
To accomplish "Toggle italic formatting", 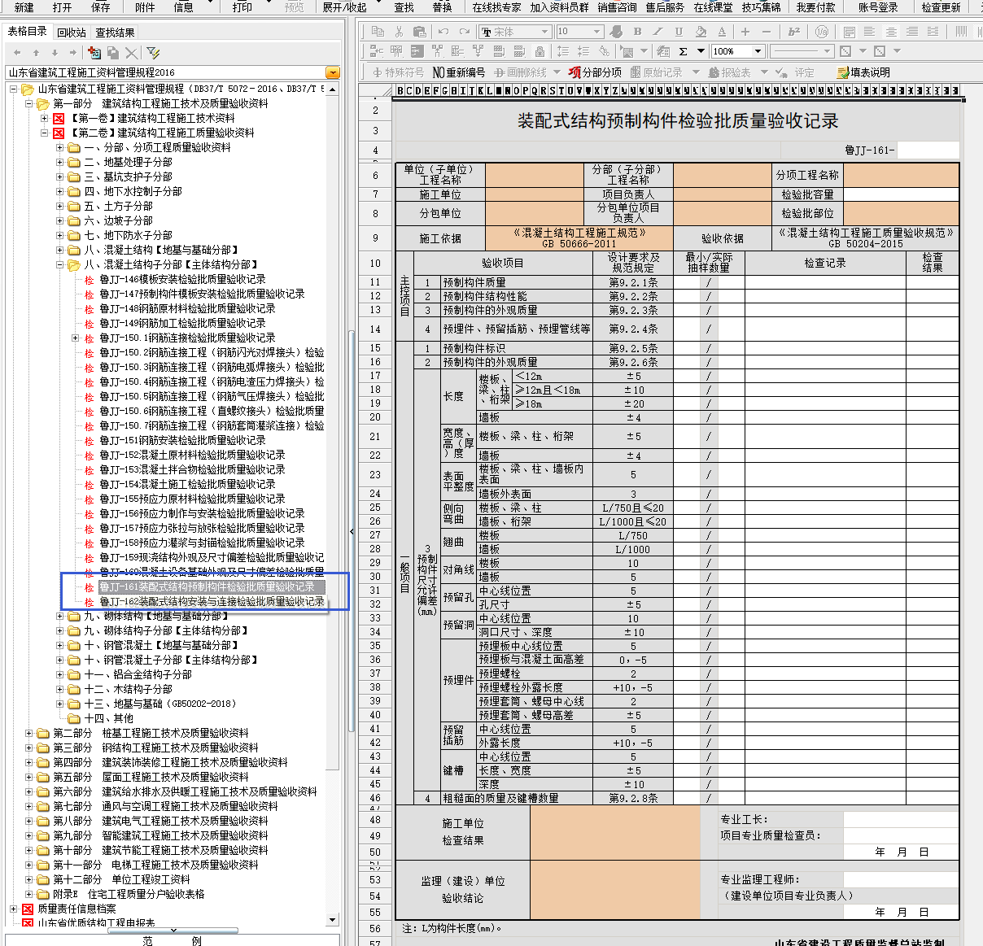I will point(658,31).
